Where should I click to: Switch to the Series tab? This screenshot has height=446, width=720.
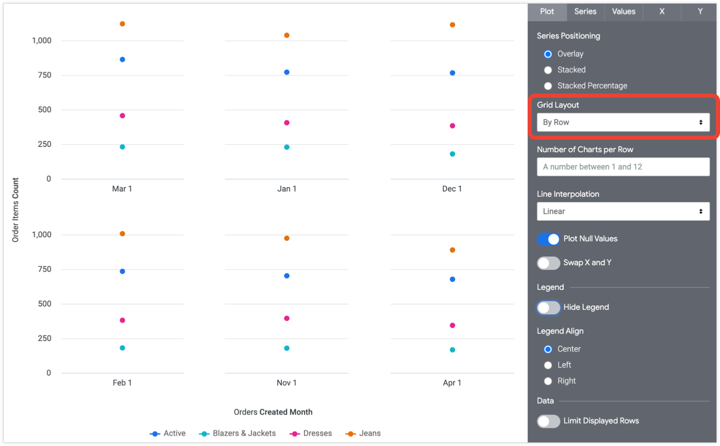585,11
